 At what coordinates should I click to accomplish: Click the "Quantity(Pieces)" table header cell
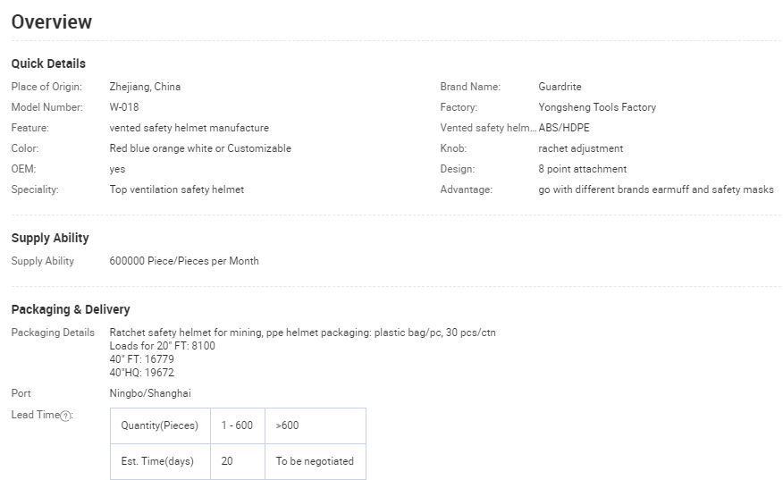160,425
